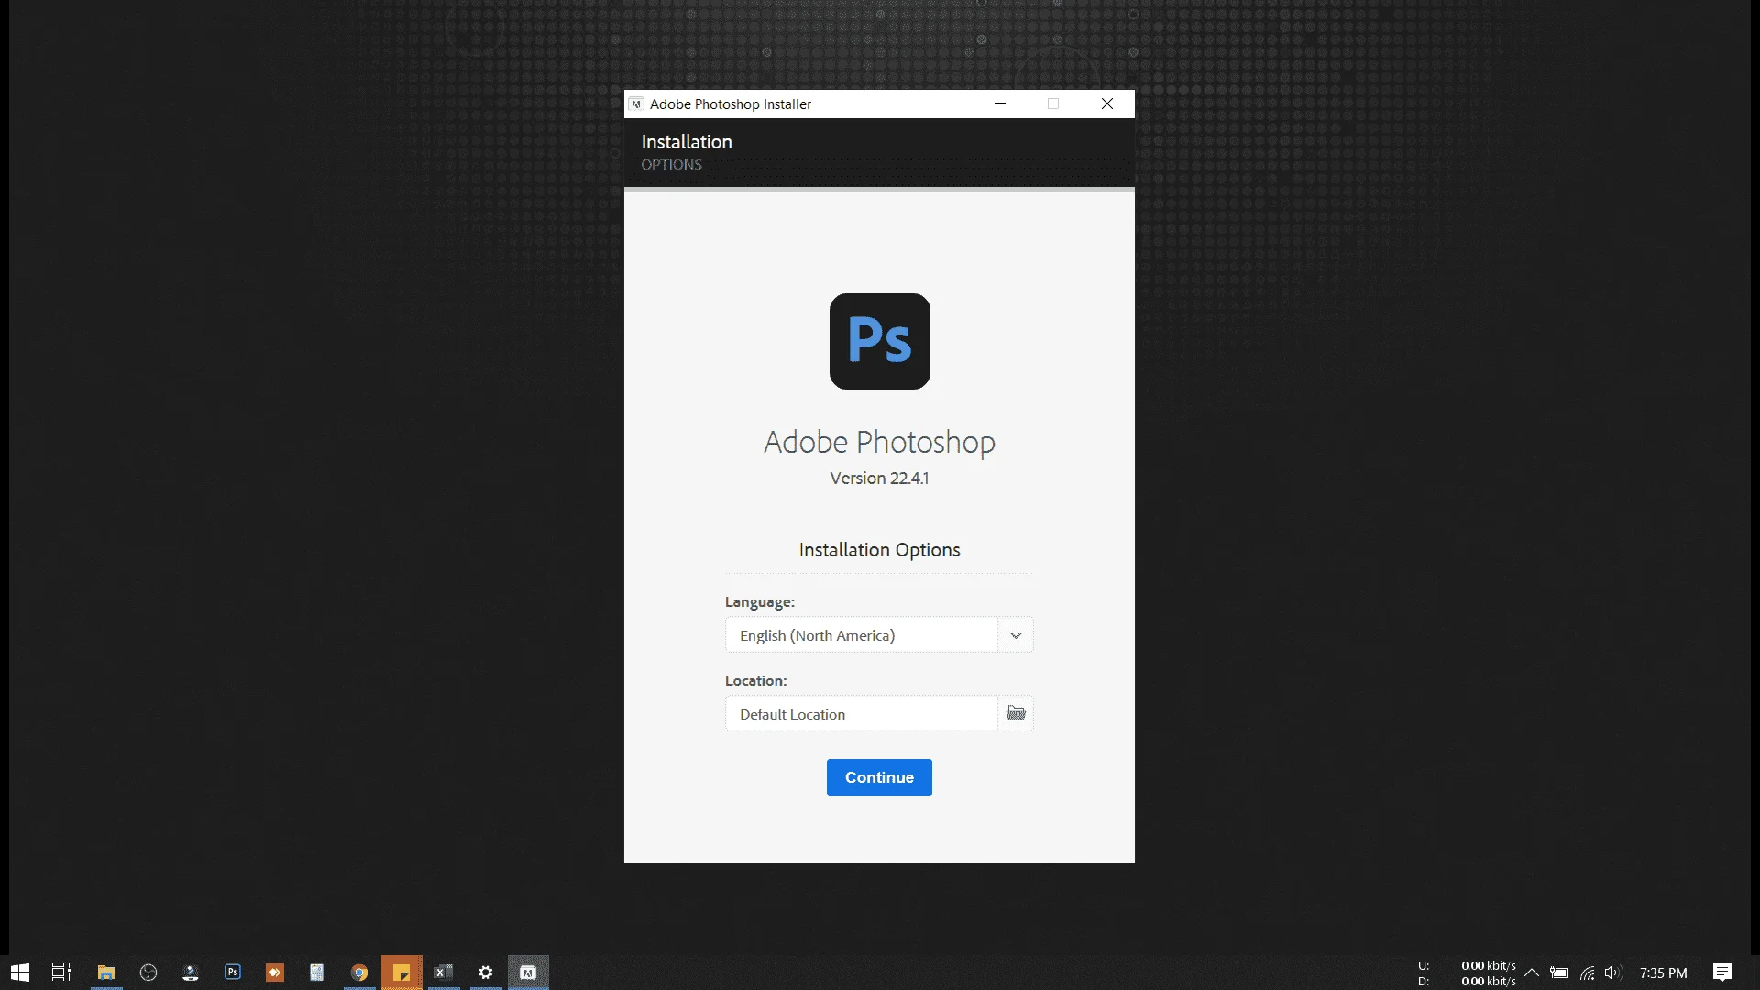Open the calculator-like app on taskbar
1760x990 pixels.
[x=317, y=973]
